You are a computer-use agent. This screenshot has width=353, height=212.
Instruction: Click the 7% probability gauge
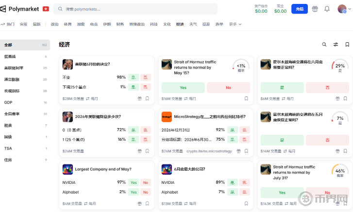click(340, 118)
